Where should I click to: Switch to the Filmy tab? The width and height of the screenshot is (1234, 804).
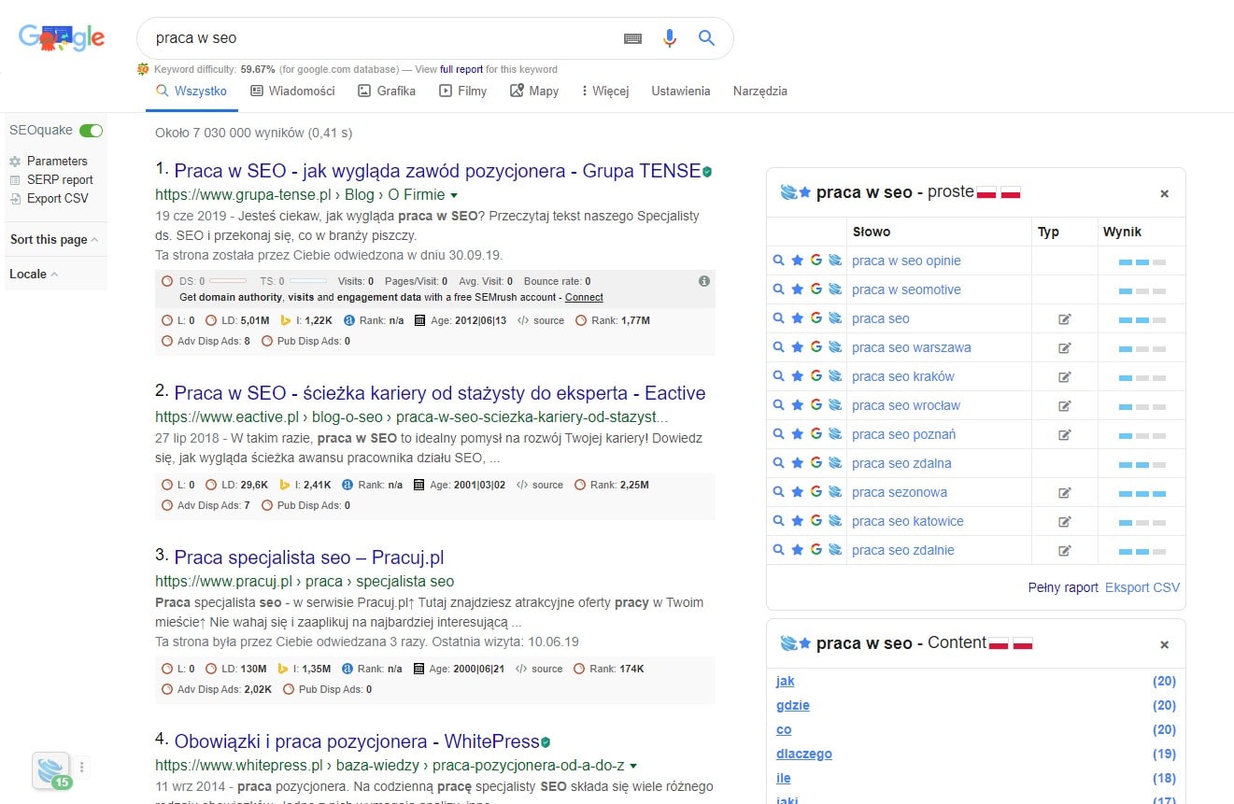pyautogui.click(x=462, y=91)
